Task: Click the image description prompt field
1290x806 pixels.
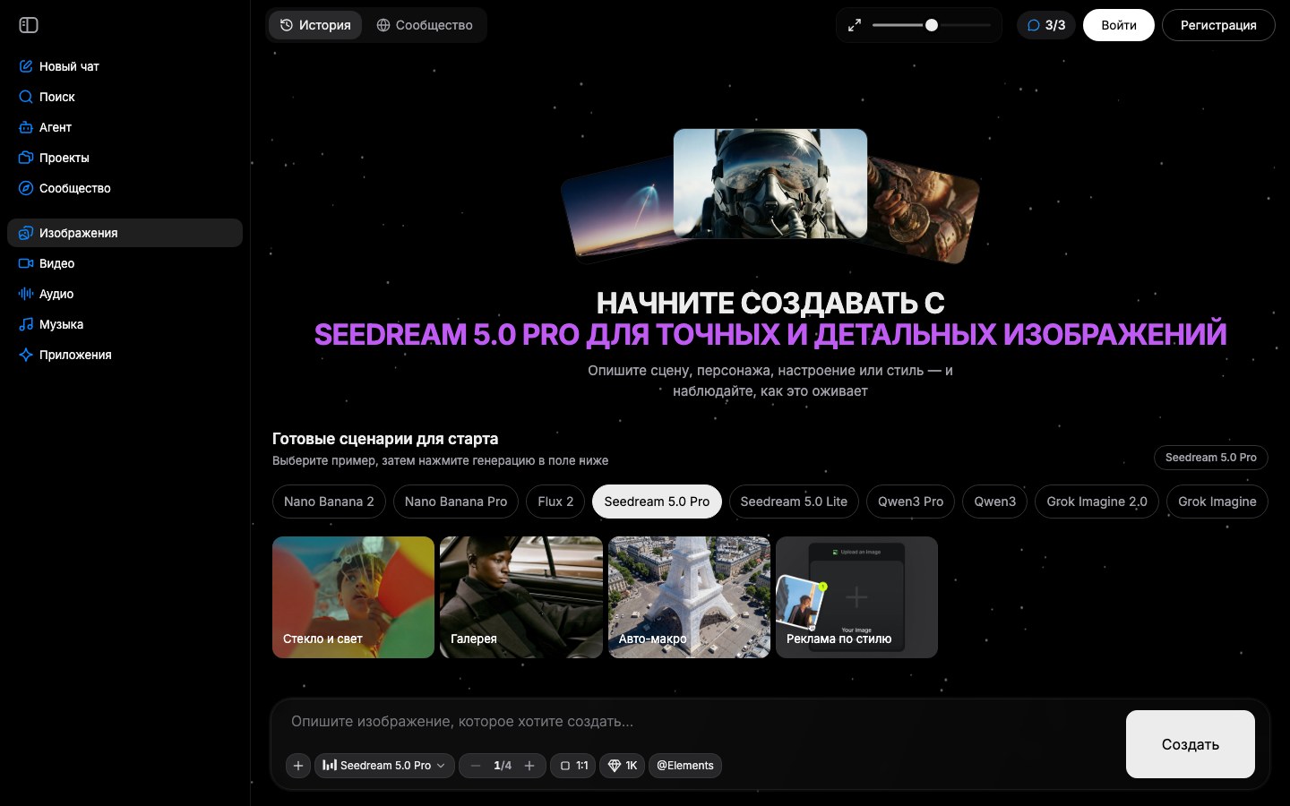Action: pos(699,722)
